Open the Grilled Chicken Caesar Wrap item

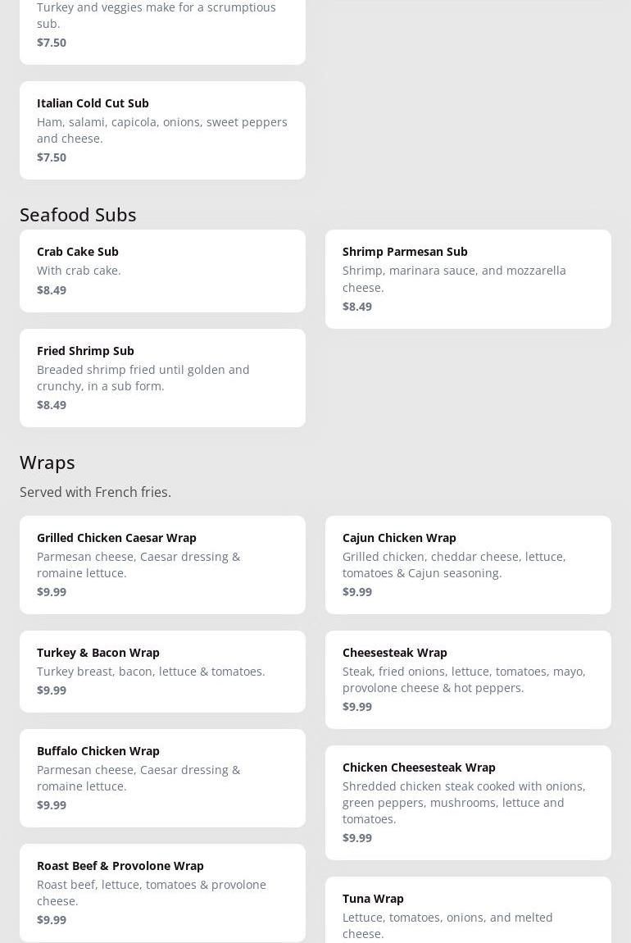[x=162, y=564]
